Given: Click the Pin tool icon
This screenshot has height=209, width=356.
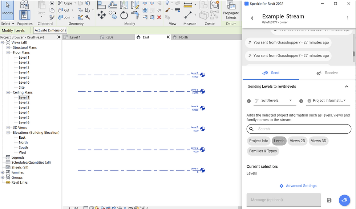Looking at the screenshot, I should 159,10.
